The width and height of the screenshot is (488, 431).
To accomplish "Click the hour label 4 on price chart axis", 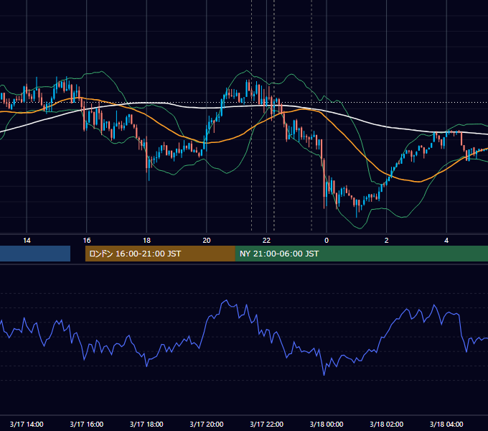I will click(446, 241).
